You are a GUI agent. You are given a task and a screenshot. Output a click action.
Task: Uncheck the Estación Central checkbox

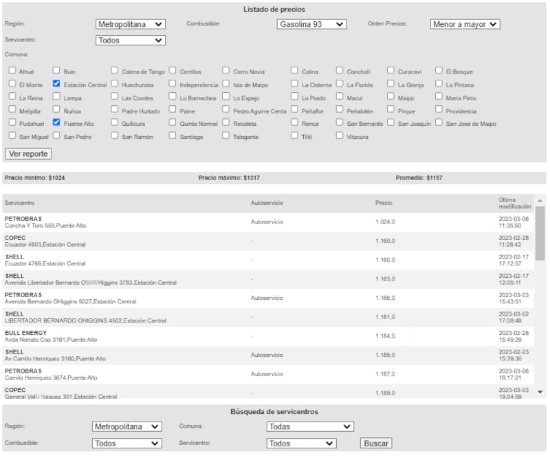[x=57, y=84]
